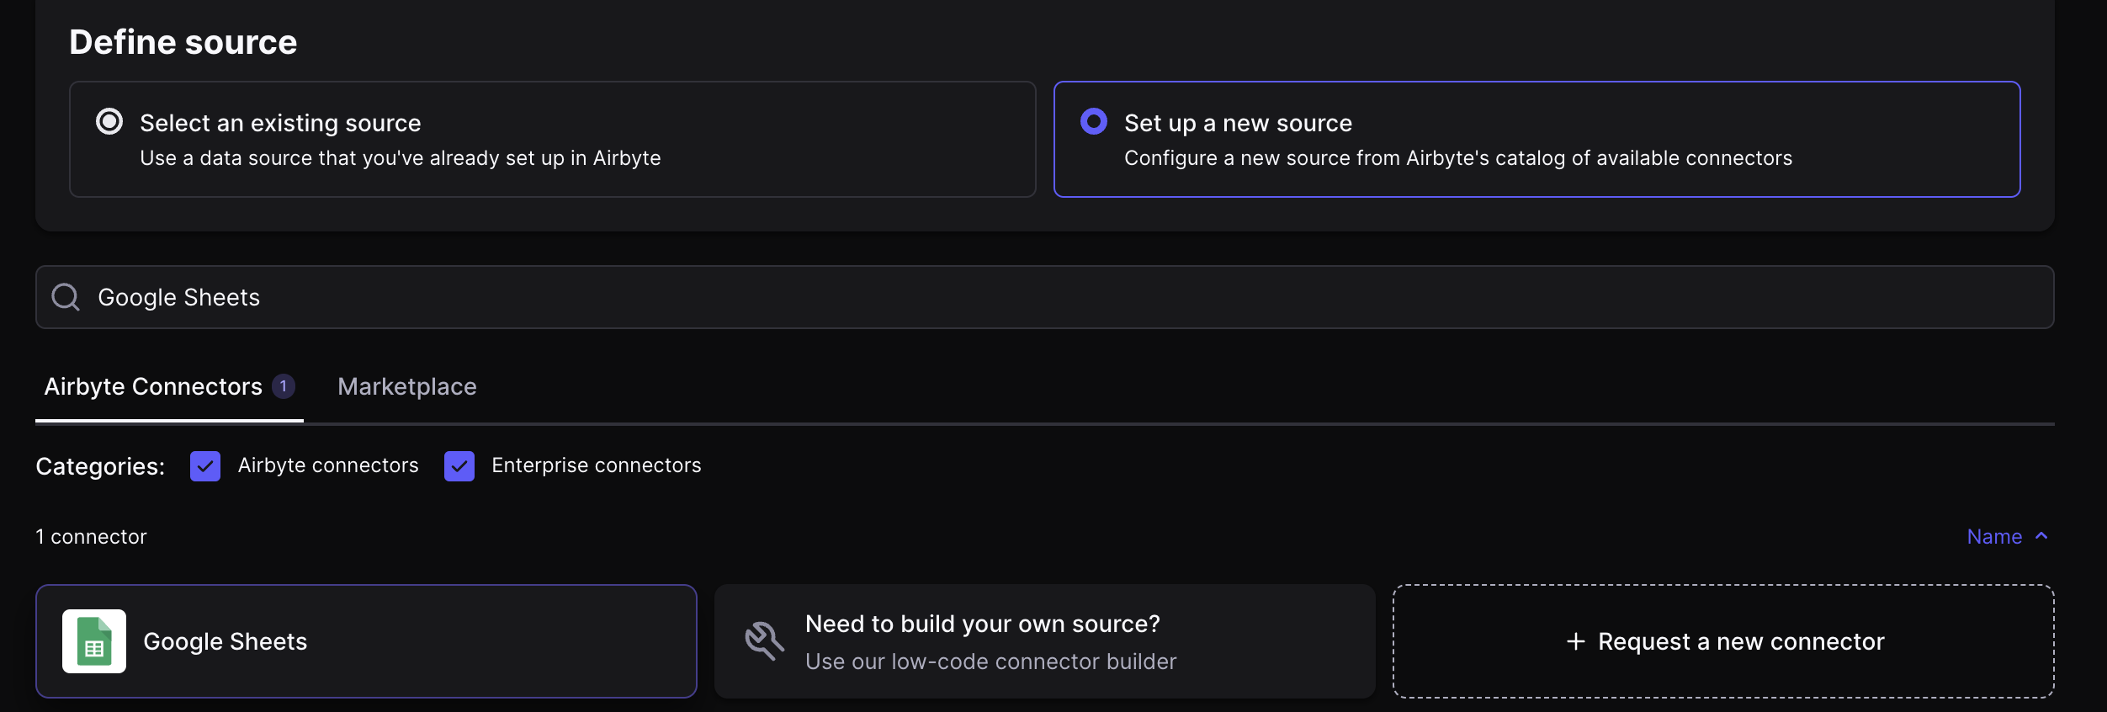Open the Airbyte Connectors tab

(x=153, y=386)
